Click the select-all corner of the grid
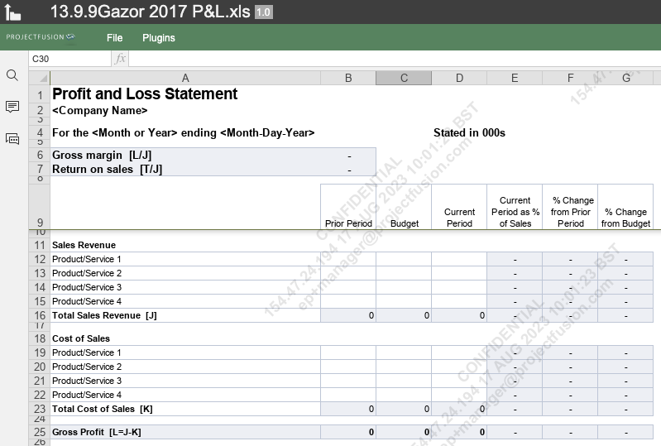Image resolution: width=661 pixels, height=446 pixels. (x=39, y=78)
